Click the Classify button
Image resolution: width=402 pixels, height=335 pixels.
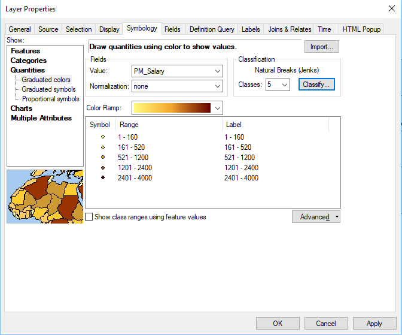[316, 85]
